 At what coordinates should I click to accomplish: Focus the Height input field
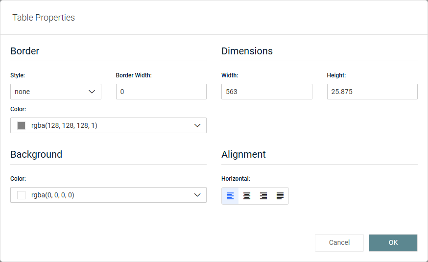pyautogui.click(x=372, y=92)
